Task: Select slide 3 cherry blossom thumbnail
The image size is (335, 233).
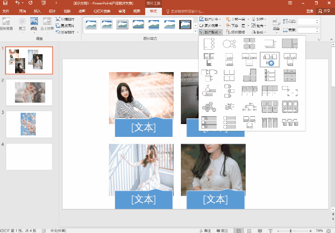Action: pyautogui.click(x=29, y=124)
